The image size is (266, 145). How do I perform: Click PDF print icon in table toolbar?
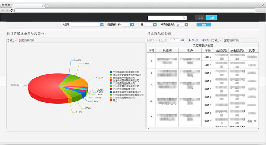pos(225,40)
